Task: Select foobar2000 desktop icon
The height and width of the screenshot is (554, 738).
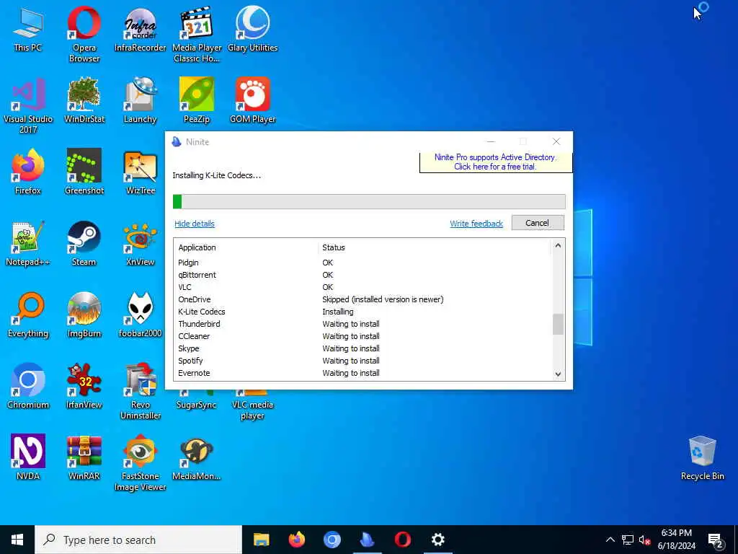Action: click(141, 315)
